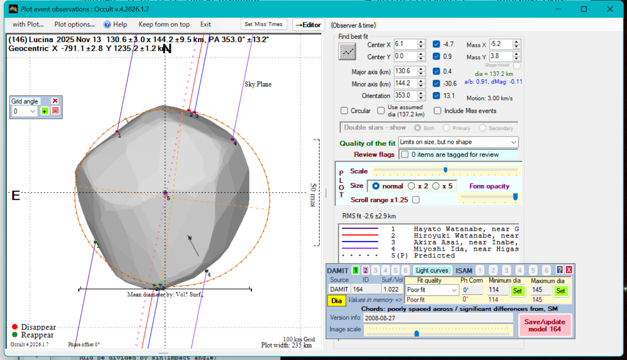Expand the Grid angle dropdown
The image size is (627, 360).
33,111
